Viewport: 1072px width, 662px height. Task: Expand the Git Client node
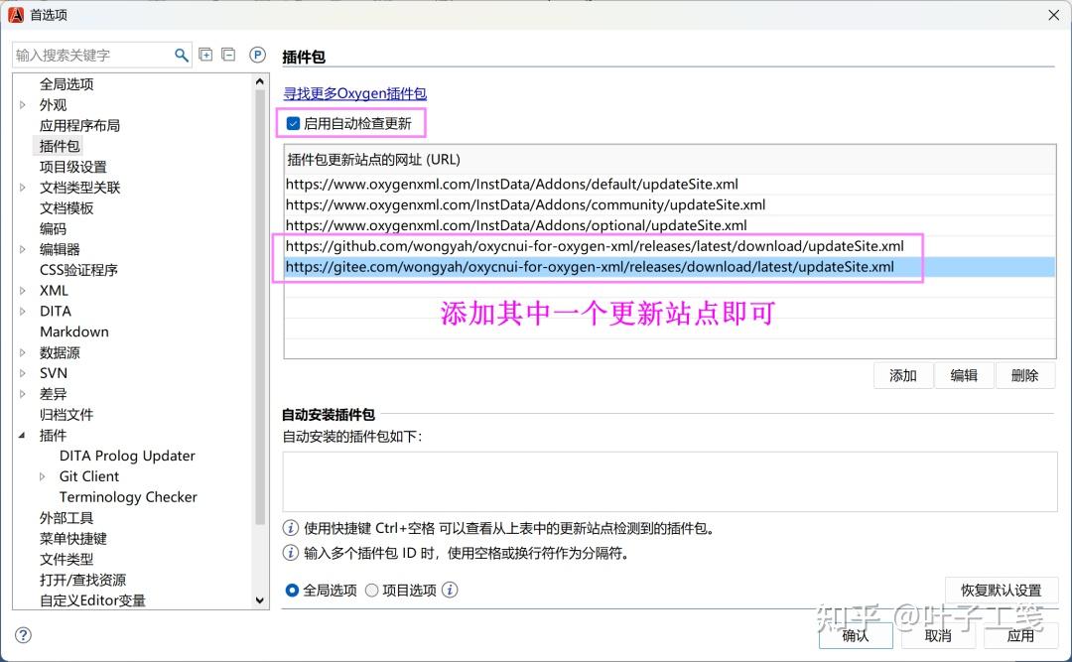tap(43, 476)
